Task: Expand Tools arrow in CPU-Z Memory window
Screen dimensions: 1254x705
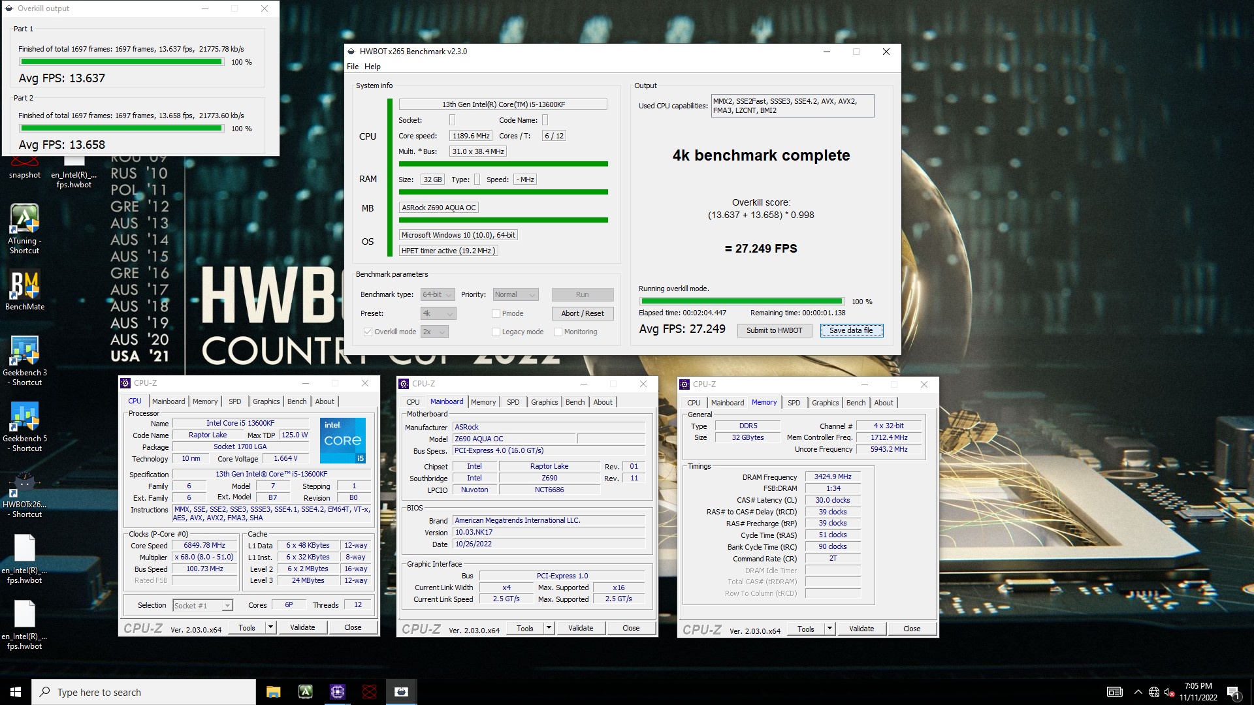Action: pyautogui.click(x=829, y=629)
